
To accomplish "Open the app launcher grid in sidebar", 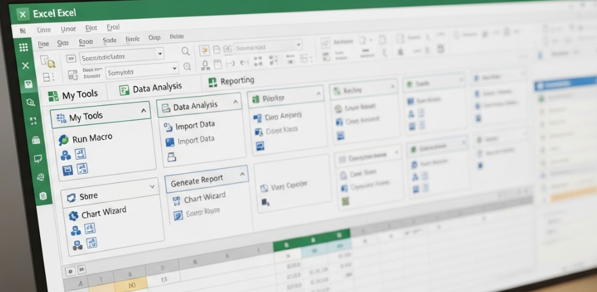I will 24,47.
